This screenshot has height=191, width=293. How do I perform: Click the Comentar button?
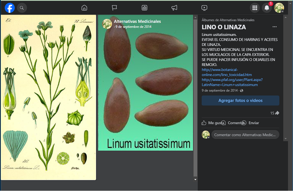coord(233,123)
